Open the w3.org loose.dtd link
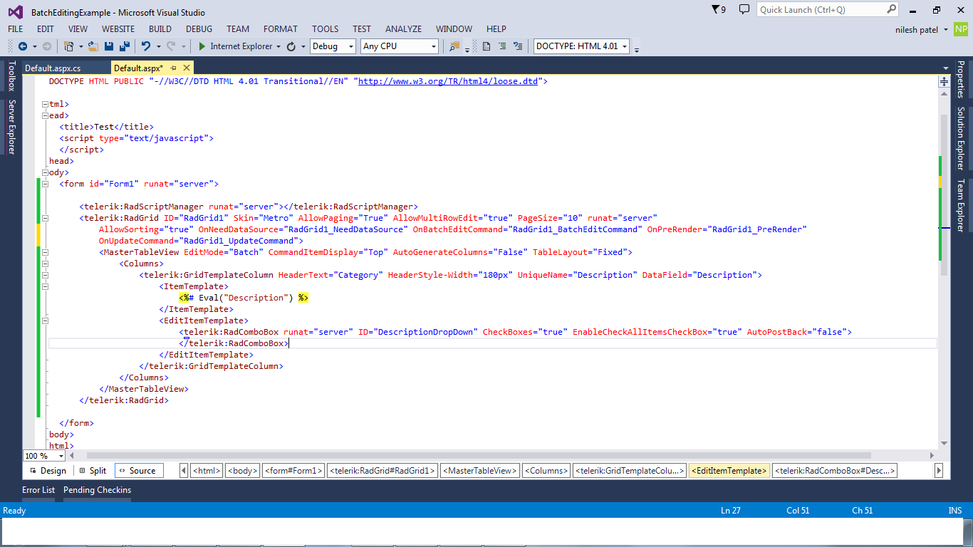The image size is (973, 547). coord(448,81)
